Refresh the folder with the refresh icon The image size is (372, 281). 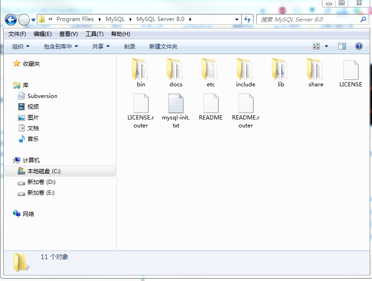[x=247, y=20]
